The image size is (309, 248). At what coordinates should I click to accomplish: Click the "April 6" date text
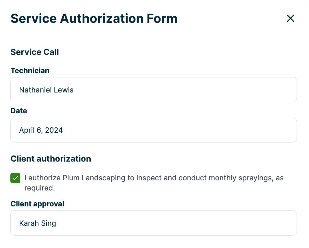31,130
